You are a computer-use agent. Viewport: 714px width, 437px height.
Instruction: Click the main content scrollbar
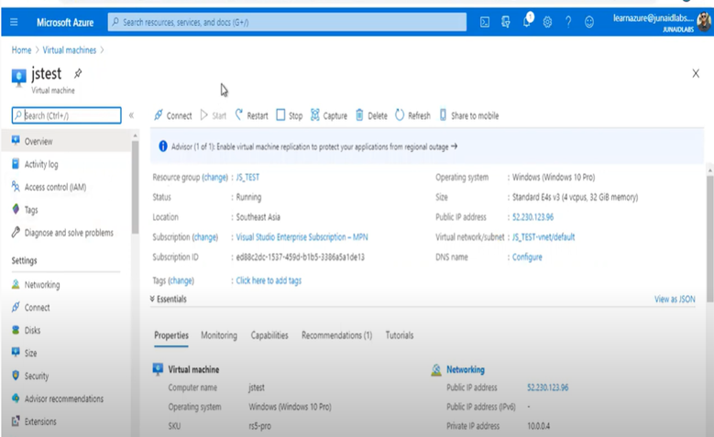click(710, 238)
